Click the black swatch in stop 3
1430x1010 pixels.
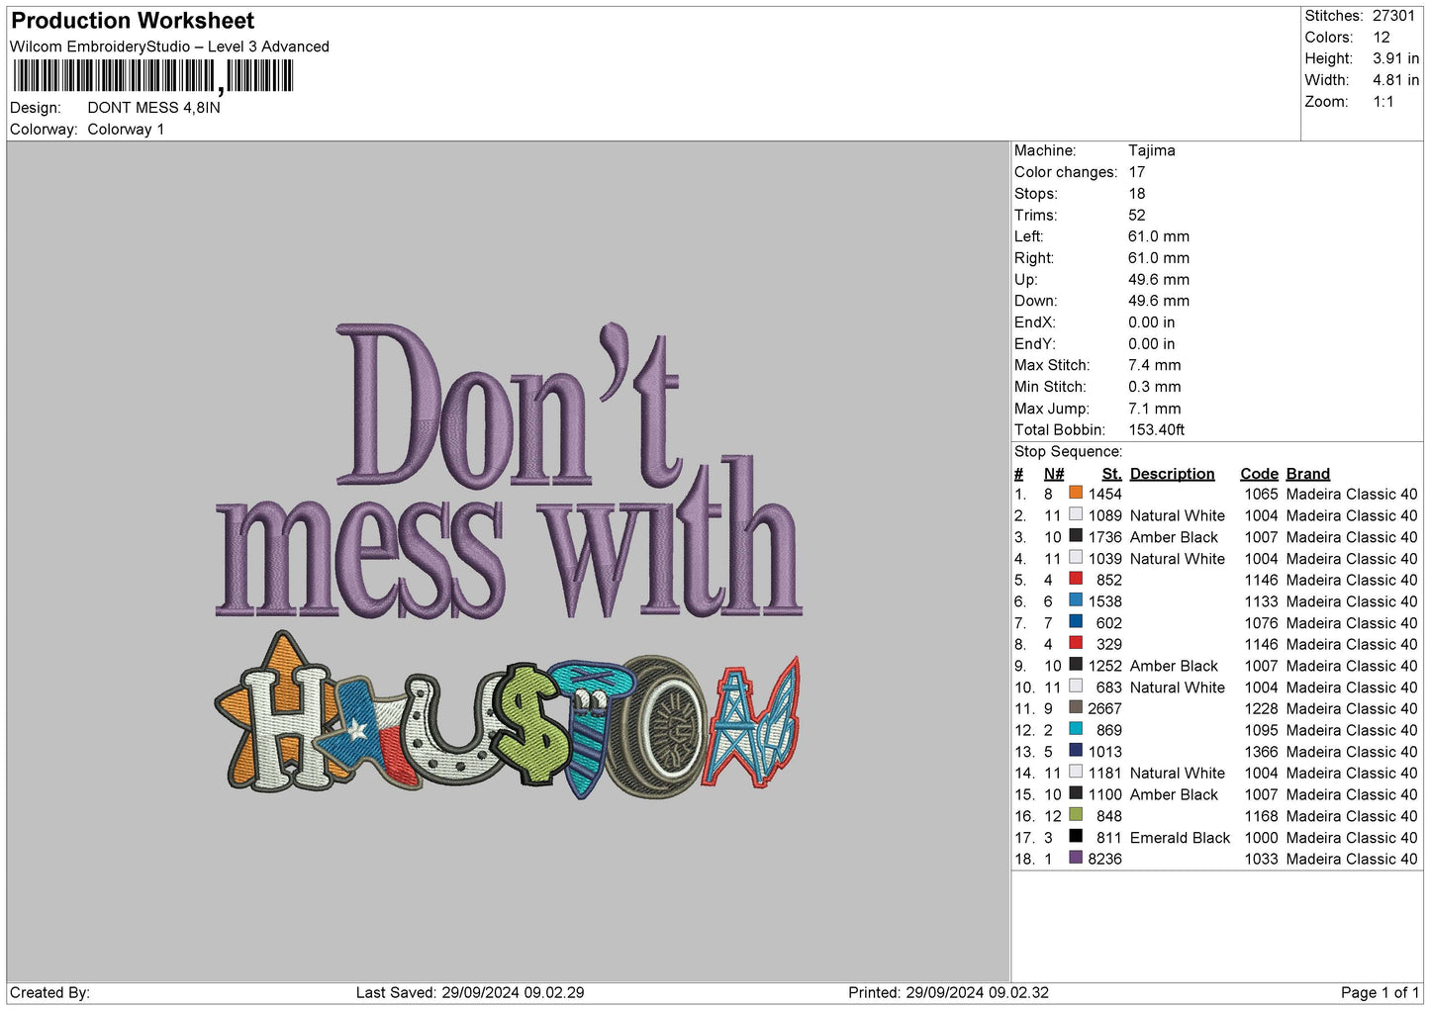coord(1076,536)
